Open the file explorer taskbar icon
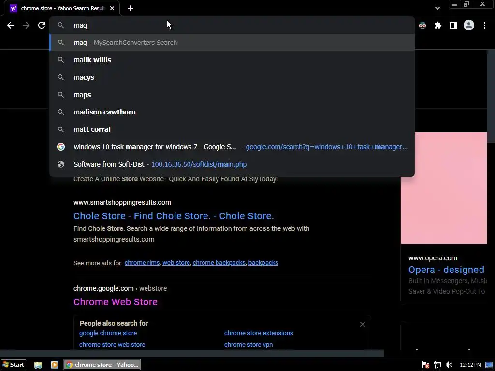 (38, 365)
